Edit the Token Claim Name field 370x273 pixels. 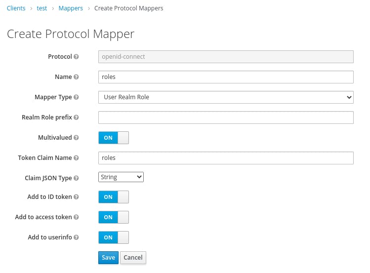pyautogui.click(x=226, y=158)
